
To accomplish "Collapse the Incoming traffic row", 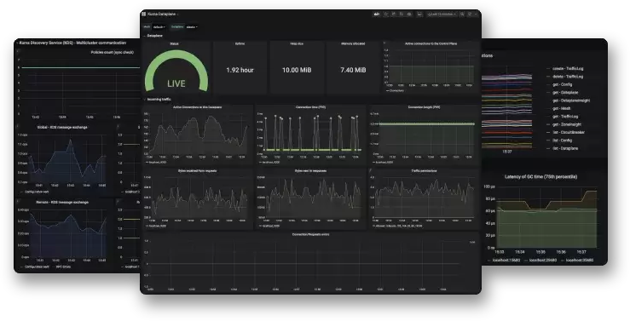I will point(159,99).
